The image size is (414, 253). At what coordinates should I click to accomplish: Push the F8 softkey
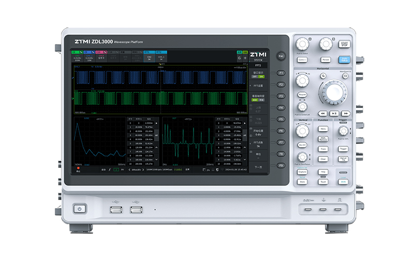(x=281, y=154)
